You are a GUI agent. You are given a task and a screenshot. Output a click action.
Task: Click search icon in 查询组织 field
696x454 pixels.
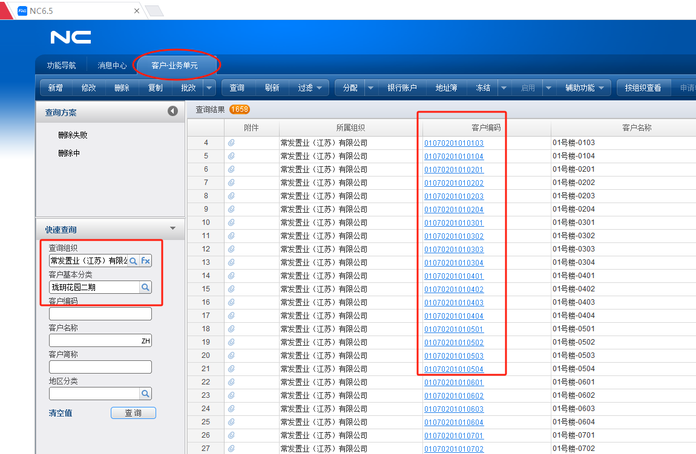click(x=133, y=261)
